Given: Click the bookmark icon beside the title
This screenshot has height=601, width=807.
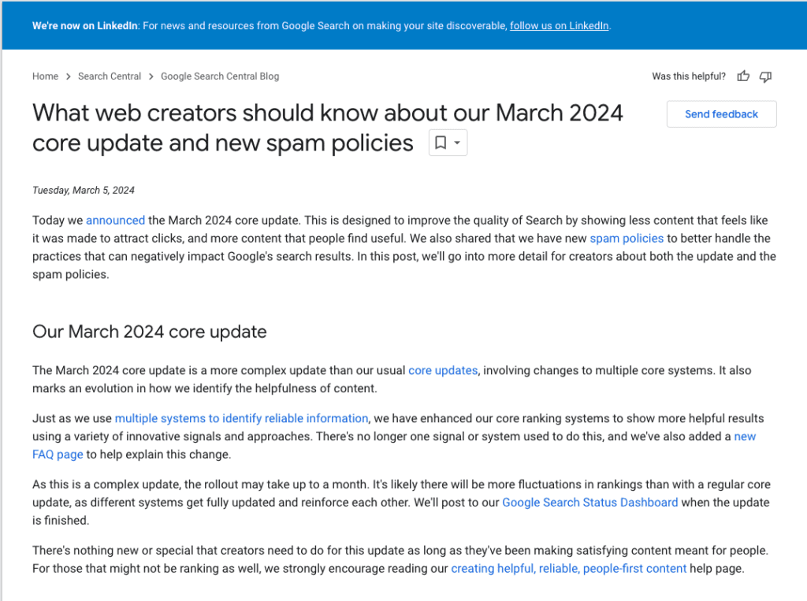Looking at the screenshot, I should click(441, 143).
